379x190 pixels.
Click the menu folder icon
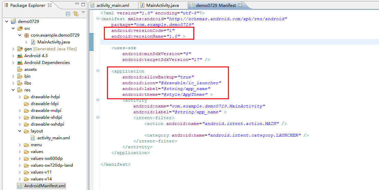[27, 144]
